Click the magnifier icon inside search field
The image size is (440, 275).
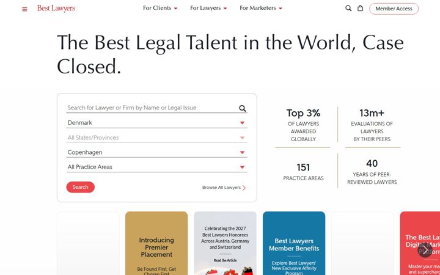[243, 108]
